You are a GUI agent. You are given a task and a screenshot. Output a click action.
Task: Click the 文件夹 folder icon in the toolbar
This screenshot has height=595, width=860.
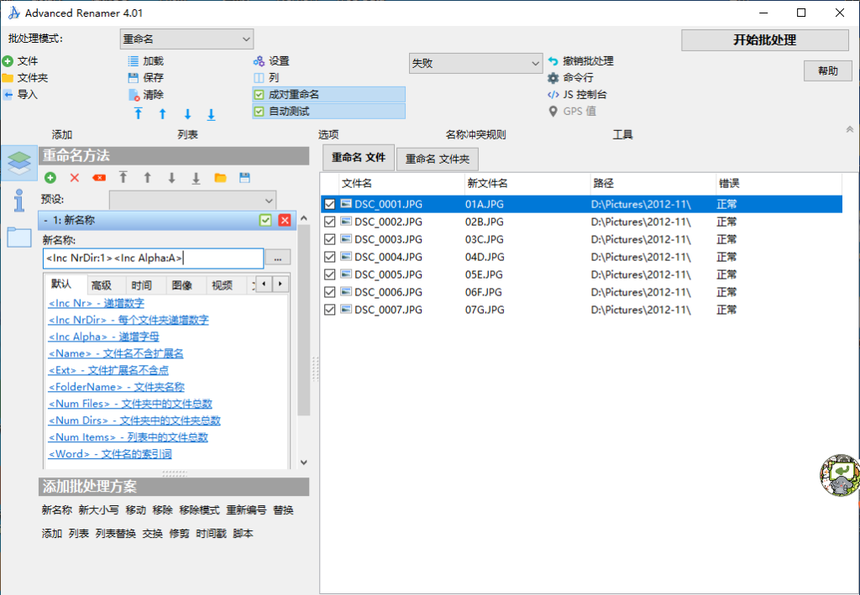coord(8,78)
